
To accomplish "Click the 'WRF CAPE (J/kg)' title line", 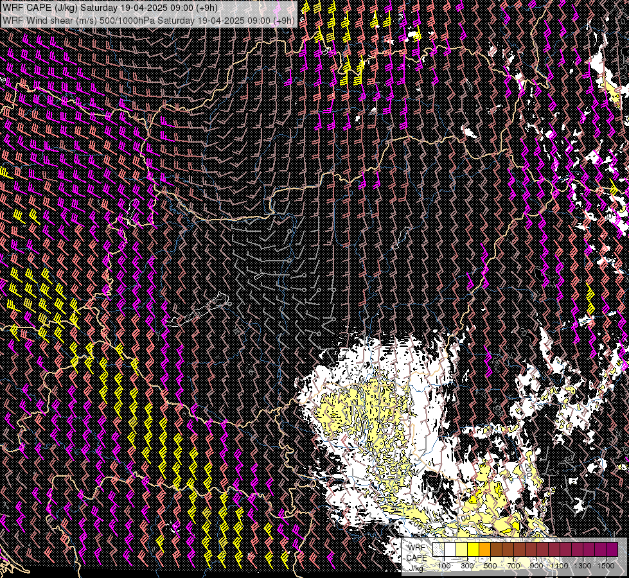I will (x=110, y=7).
